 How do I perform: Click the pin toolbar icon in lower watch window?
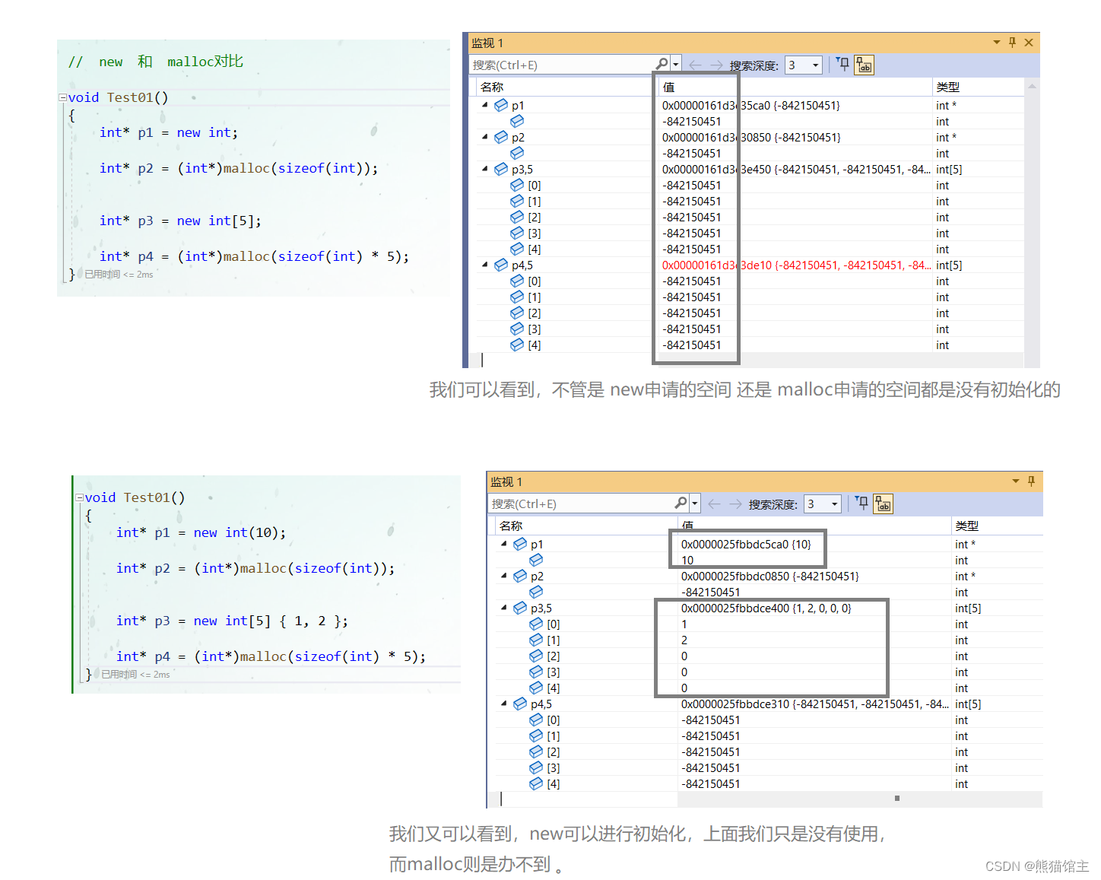point(861,504)
